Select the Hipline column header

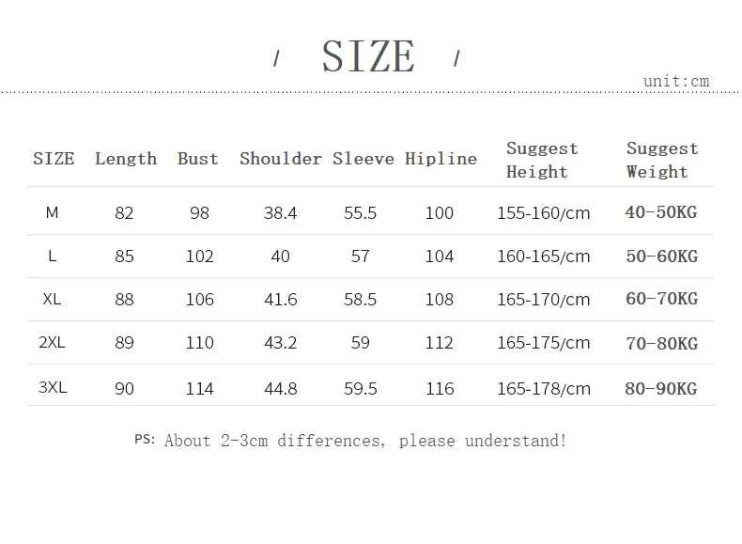(x=441, y=159)
